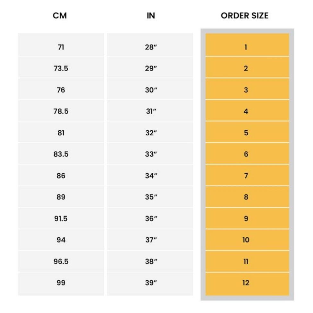
Task: Click the 35″ inch cell
Action: coord(150,197)
